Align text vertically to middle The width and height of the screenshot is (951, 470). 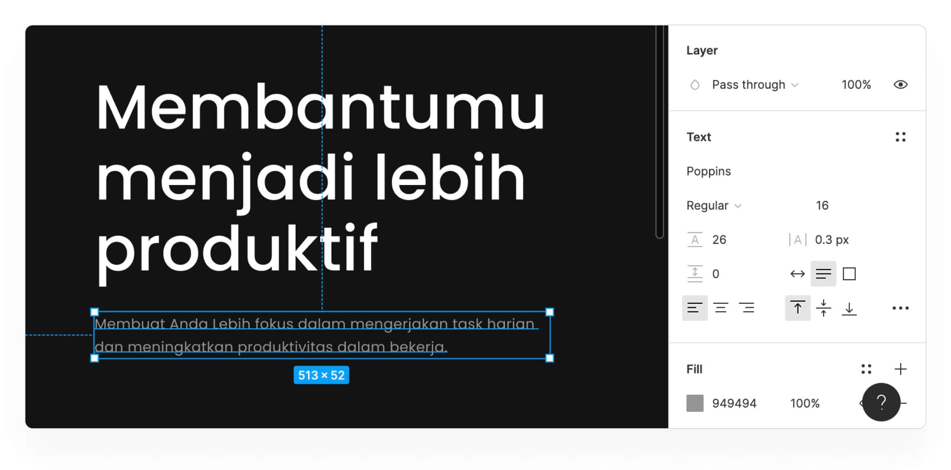[823, 308]
